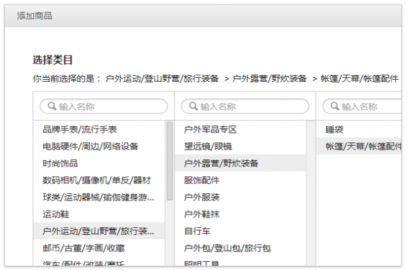408x270 pixels.
Task: Focus the first column's 输入名称 search field
Action: [x=108, y=107]
